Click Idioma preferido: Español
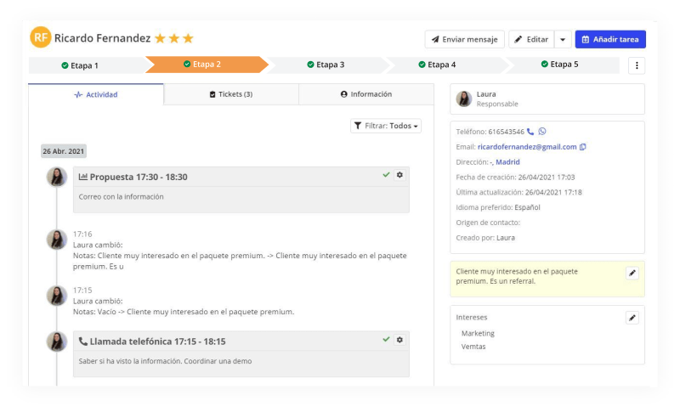This screenshot has width=680, height=412. 498,207
